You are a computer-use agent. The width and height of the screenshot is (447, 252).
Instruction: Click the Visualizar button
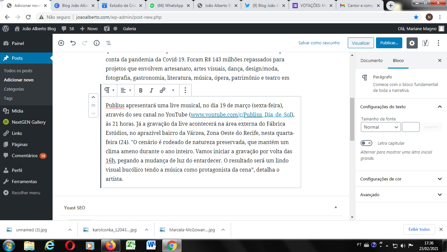[x=361, y=43]
